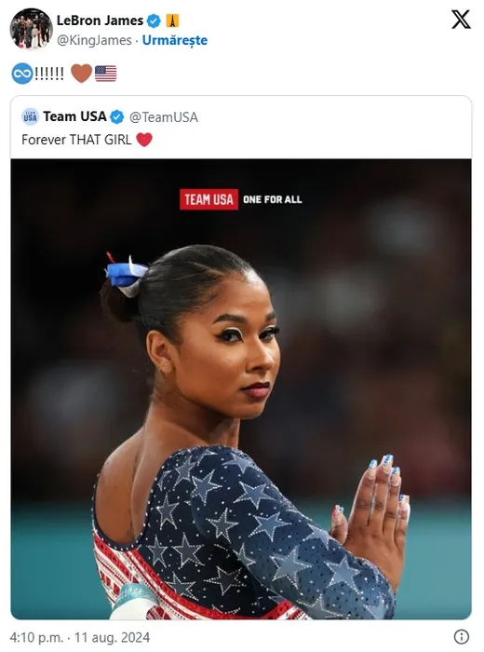Click Team USA verified badge

click(x=117, y=117)
